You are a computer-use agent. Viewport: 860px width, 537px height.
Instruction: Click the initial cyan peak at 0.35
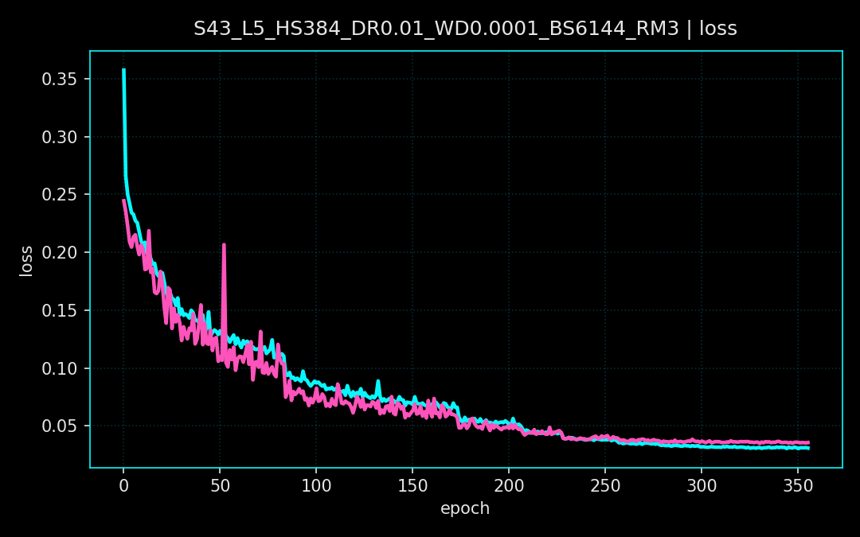(x=123, y=72)
